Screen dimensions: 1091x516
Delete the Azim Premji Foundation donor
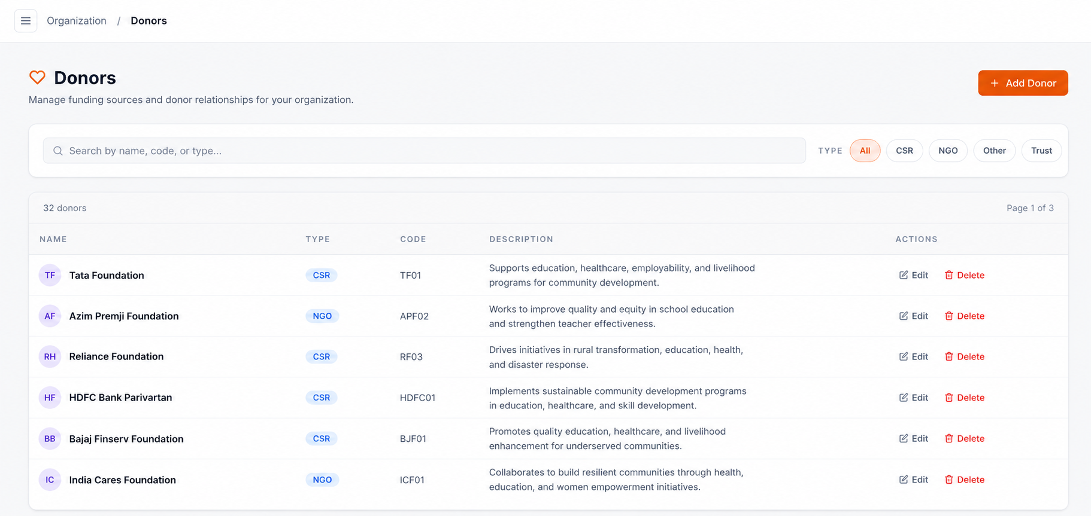[x=965, y=316]
